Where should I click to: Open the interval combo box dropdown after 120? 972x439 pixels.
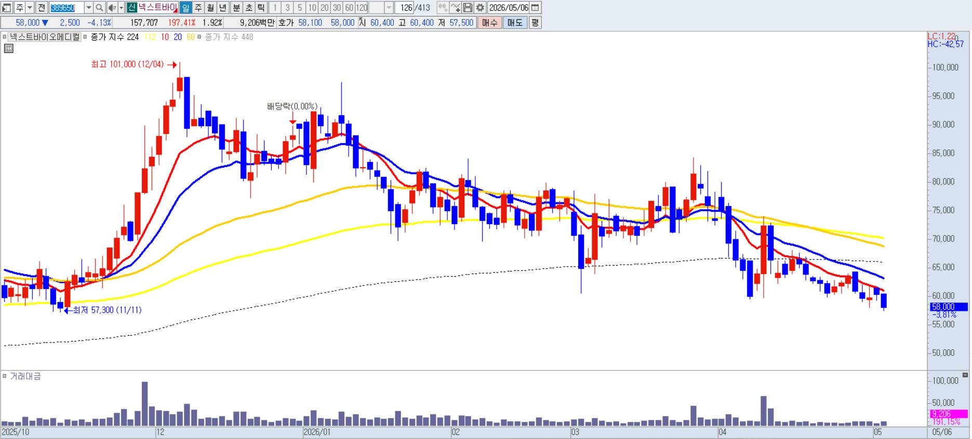389,8
